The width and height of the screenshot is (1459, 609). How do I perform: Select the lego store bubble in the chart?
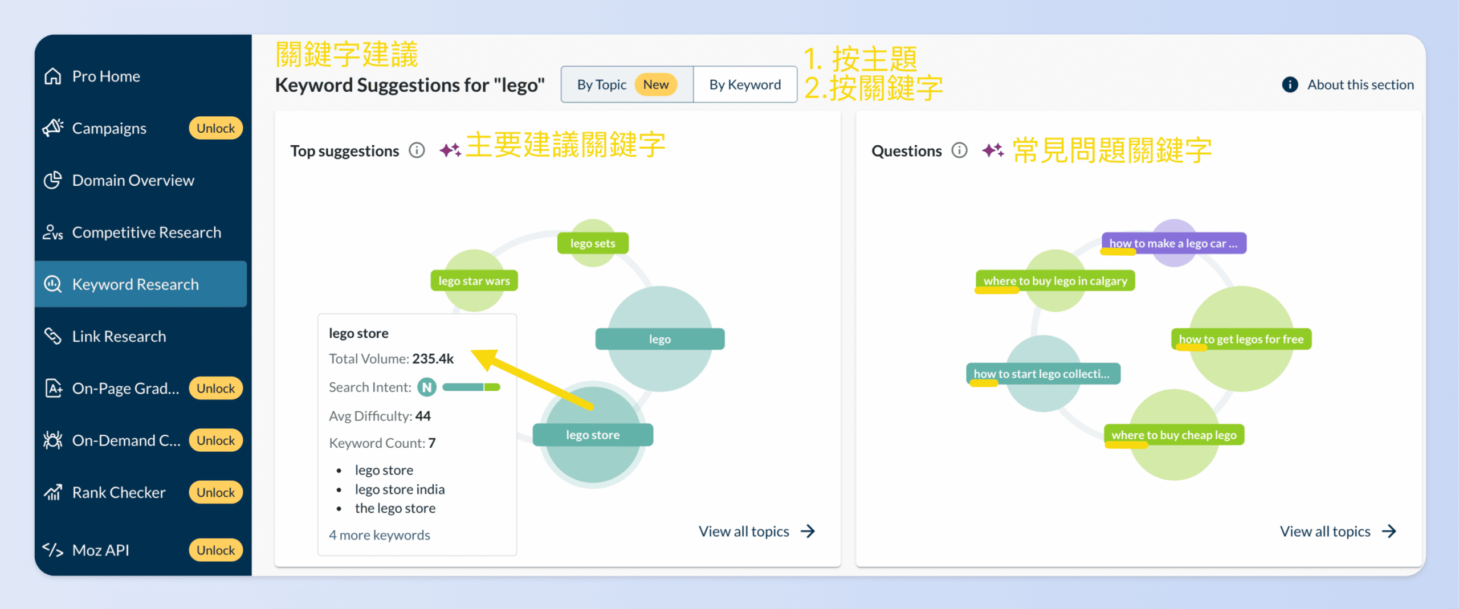pos(593,434)
